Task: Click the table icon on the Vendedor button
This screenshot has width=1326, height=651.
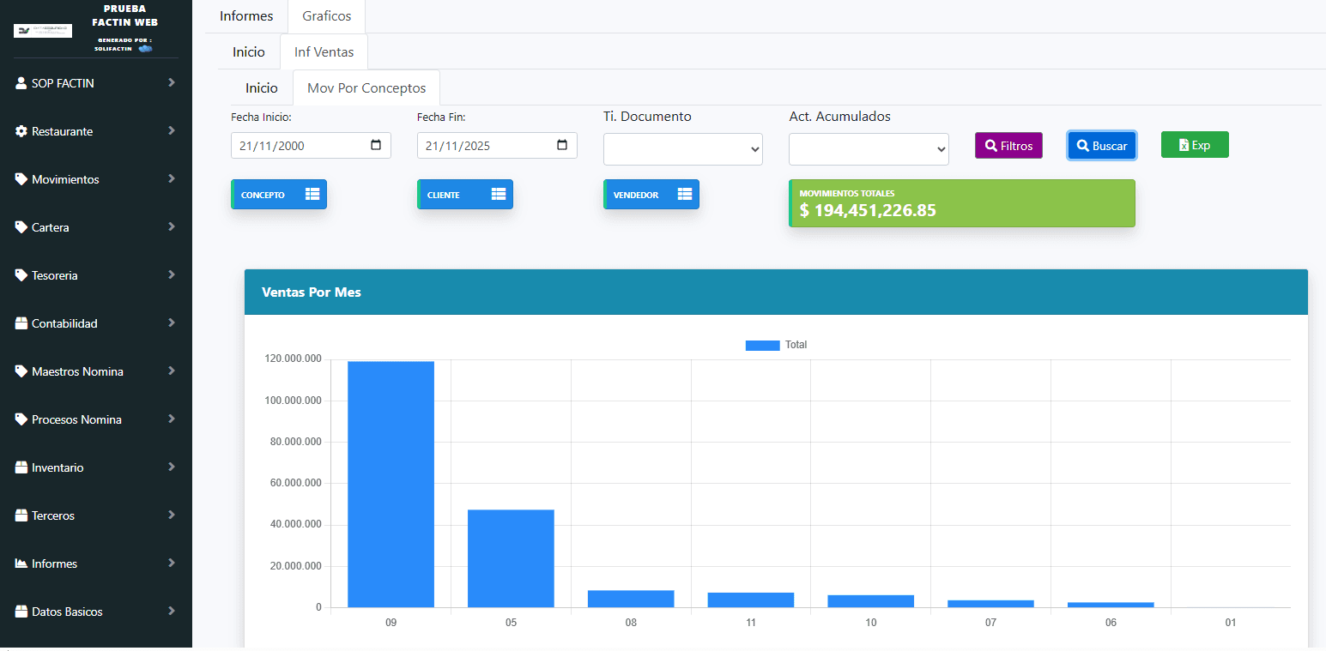Action: click(x=685, y=195)
